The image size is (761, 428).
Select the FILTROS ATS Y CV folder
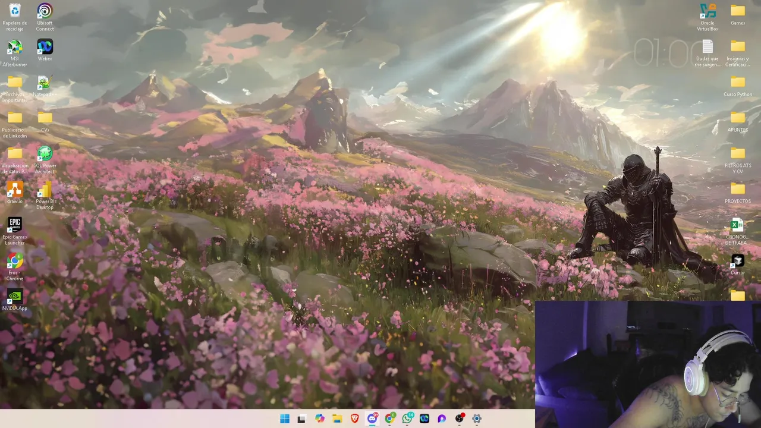[738, 160]
